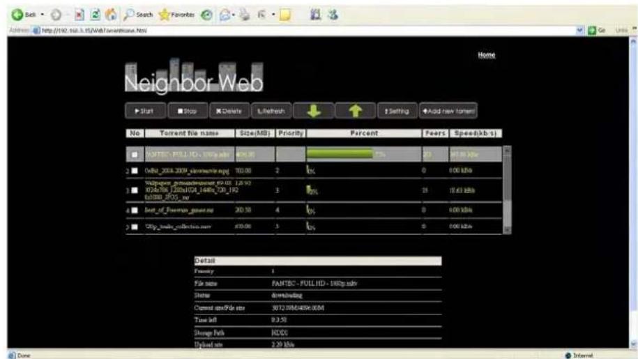Select the row 2 torrent file name
The height and width of the screenshot is (359, 638).
[187, 171]
